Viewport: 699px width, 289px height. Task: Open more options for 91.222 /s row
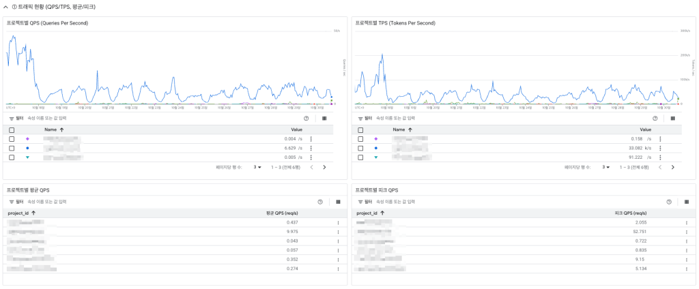(x=660, y=157)
